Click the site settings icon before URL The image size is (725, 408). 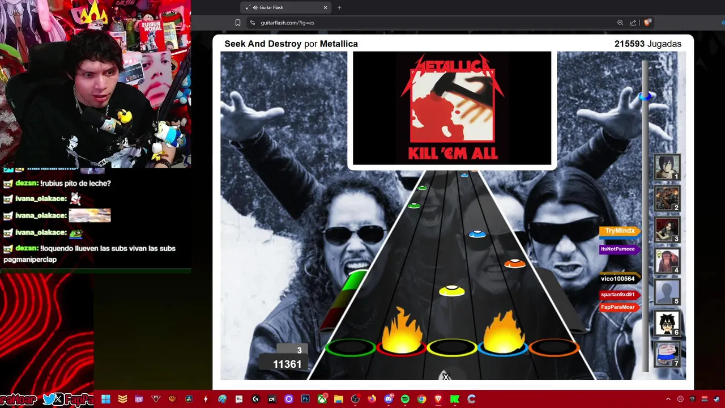[253, 23]
